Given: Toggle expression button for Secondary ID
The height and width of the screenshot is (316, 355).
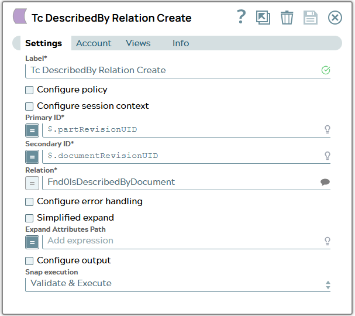Looking at the screenshot, I should (x=32, y=157).
